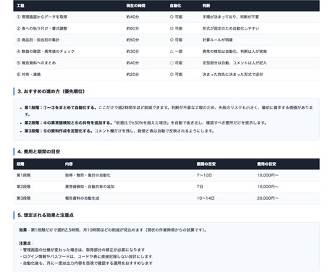Click "○ 可能" in the ⑤ row
The width and height of the screenshot is (333, 275).
pos(176,63)
